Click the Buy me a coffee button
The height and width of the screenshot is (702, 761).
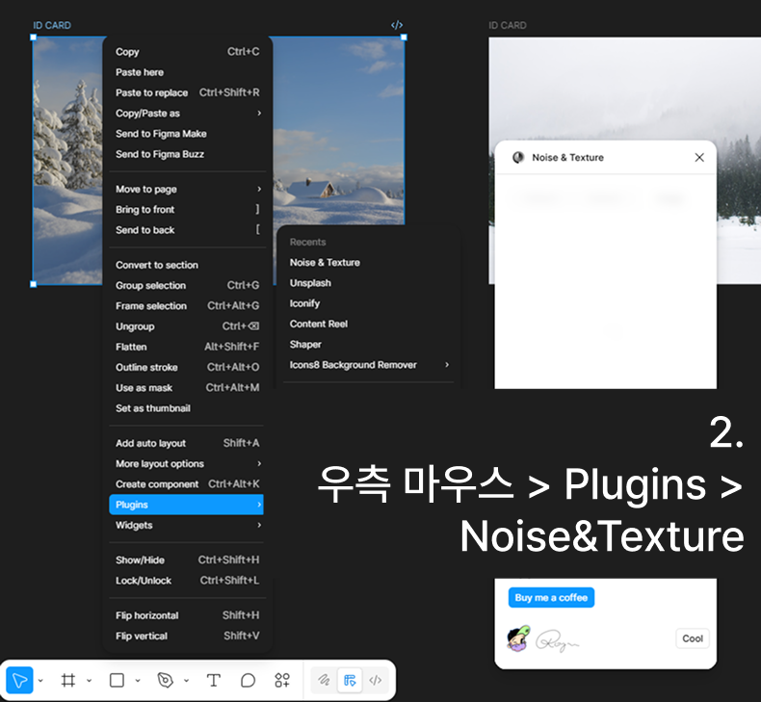point(551,598)
